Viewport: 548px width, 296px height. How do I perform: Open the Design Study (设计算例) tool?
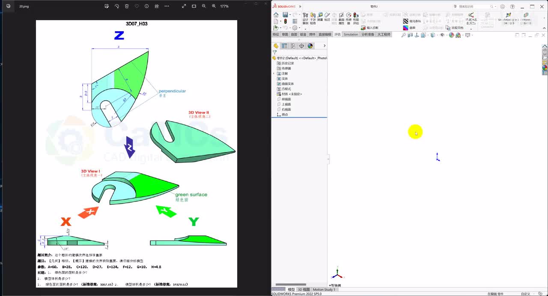[x=305, y=18]
